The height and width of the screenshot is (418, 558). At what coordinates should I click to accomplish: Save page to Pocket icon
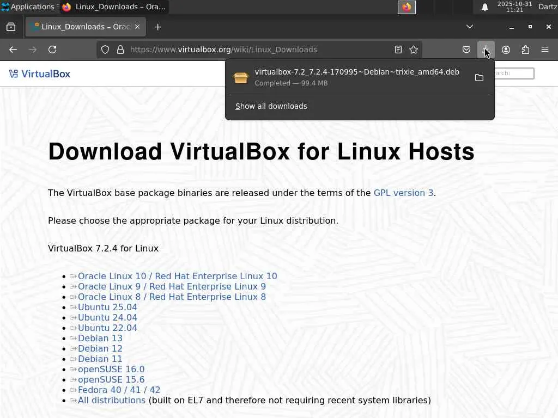(466, 50)
